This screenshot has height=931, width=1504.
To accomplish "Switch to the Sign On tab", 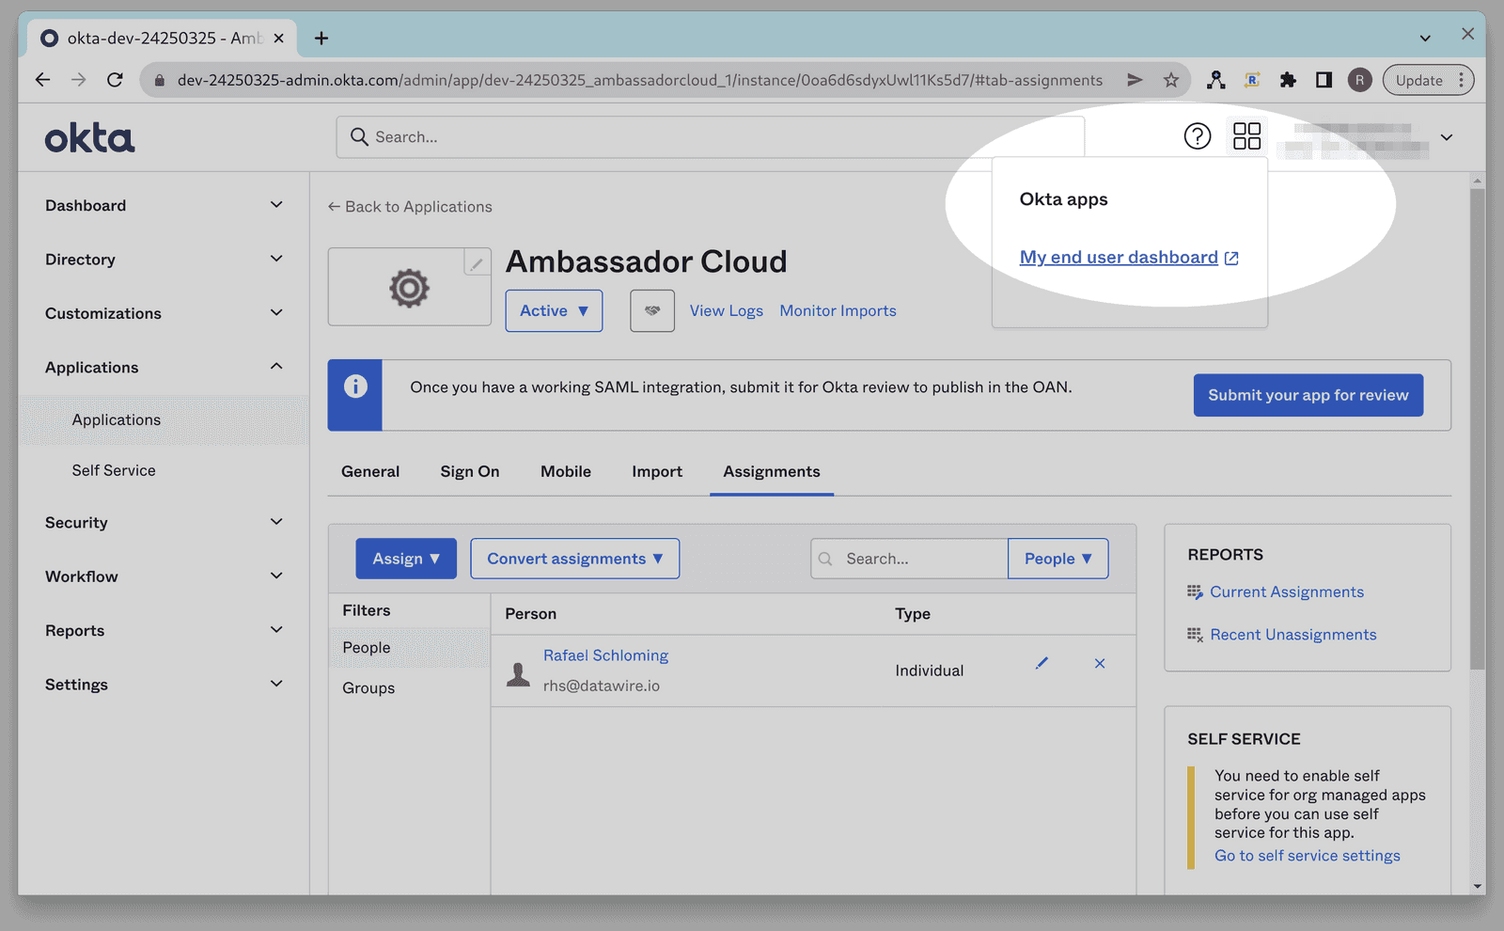I will (470, 471).
